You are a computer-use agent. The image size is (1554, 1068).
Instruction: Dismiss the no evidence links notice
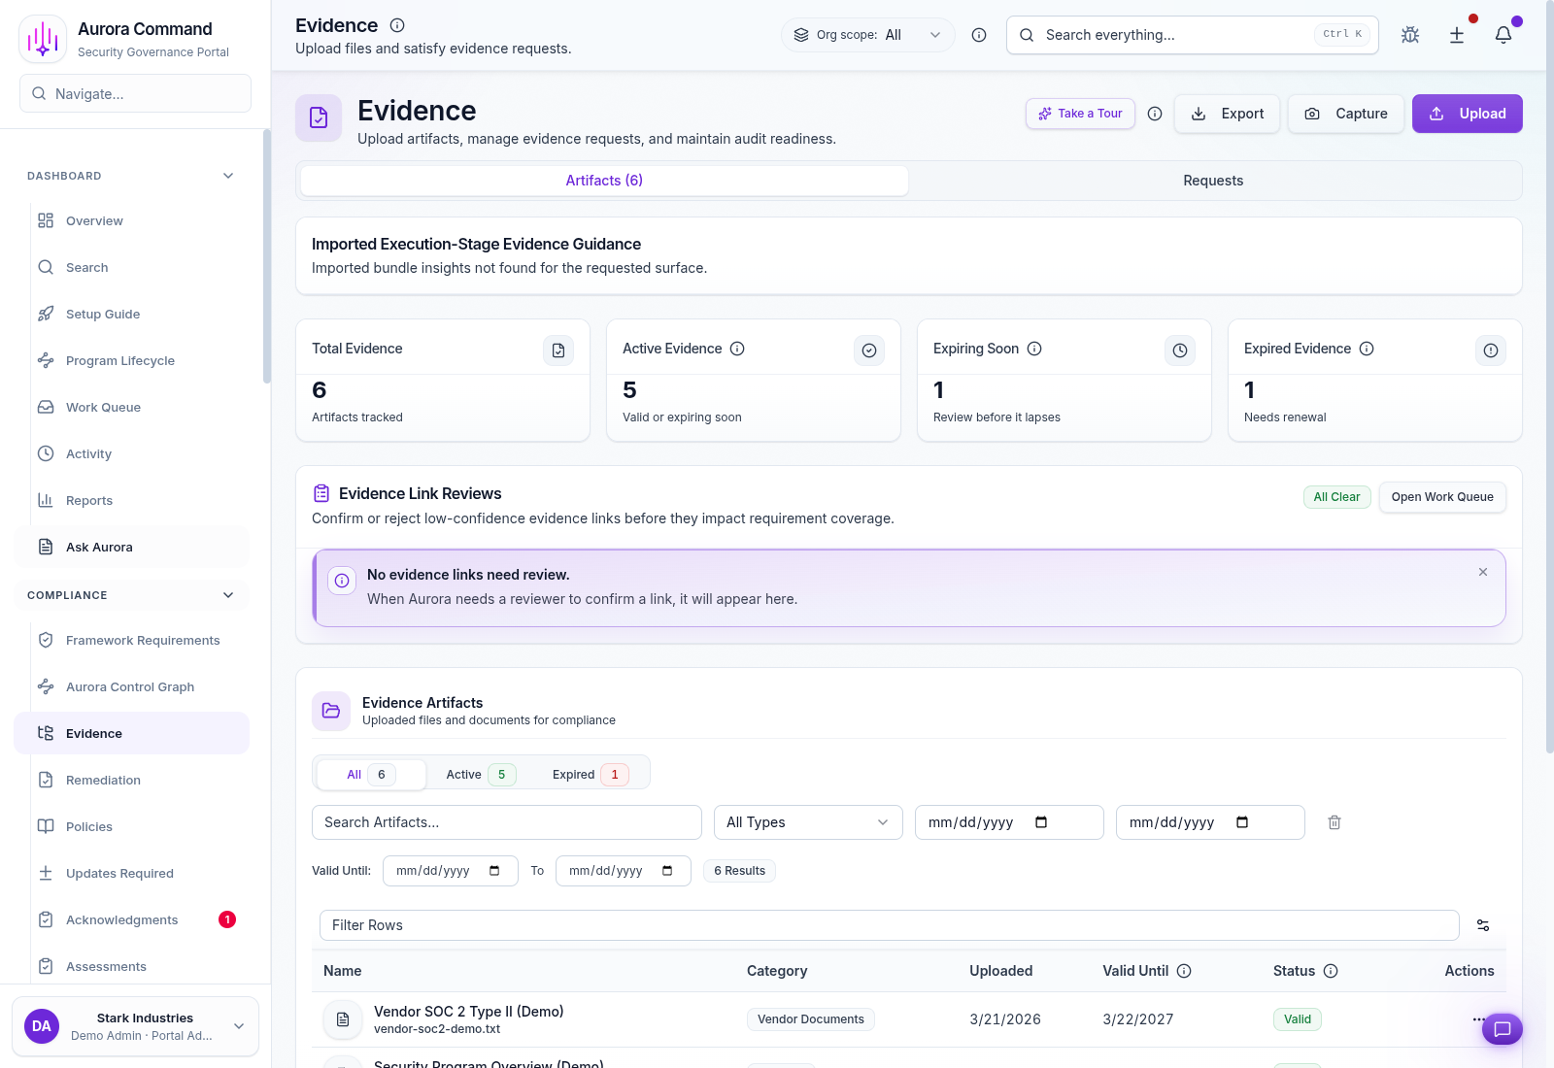pyautogui.click(x=1483, y=572)
